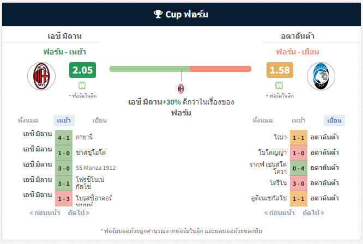Click the green-red form comparison bar
This screenshot has width=363, height=244.
[180, 69]
